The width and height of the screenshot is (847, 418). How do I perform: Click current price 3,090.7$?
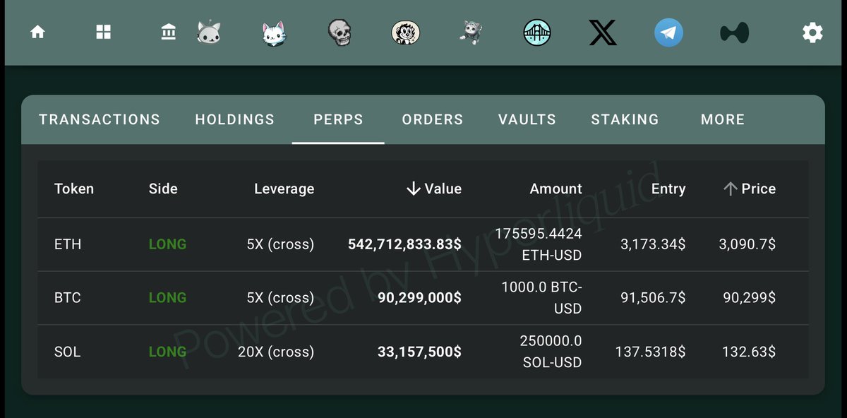[747, 244]
